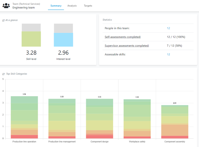Screen dimensions: 199x147
Task: Click the team group icon
Action: pos(6,6)
